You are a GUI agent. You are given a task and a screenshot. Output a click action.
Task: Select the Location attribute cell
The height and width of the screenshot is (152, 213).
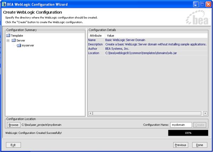pos(94,53)
